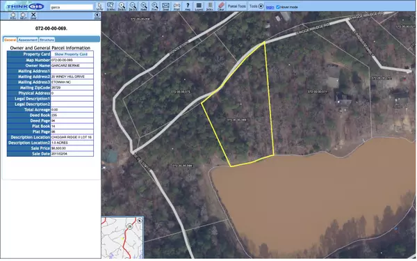417x261 pixels.
Task: Click the Map Number value cell
Action: 72,60
